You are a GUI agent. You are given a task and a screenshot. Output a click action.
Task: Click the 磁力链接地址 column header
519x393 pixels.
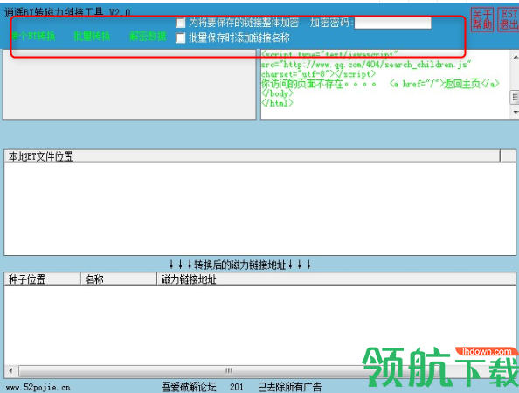click(336, 279)
